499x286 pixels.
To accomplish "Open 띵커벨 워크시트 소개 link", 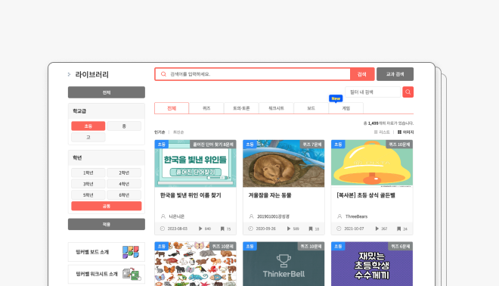I will click(x=107, y=274).
